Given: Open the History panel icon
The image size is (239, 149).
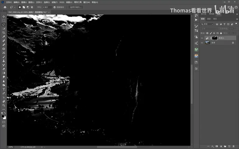Looking at the screenshot, I should point(196,15).
